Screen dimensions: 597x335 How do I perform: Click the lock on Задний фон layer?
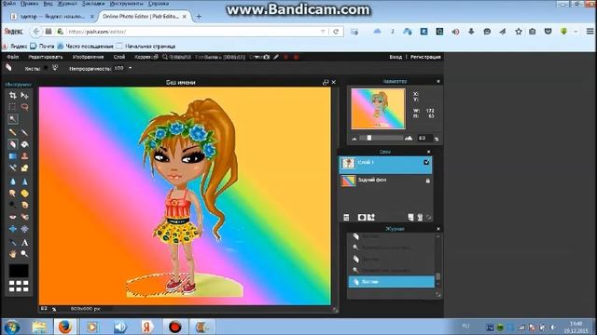[427, 181]
